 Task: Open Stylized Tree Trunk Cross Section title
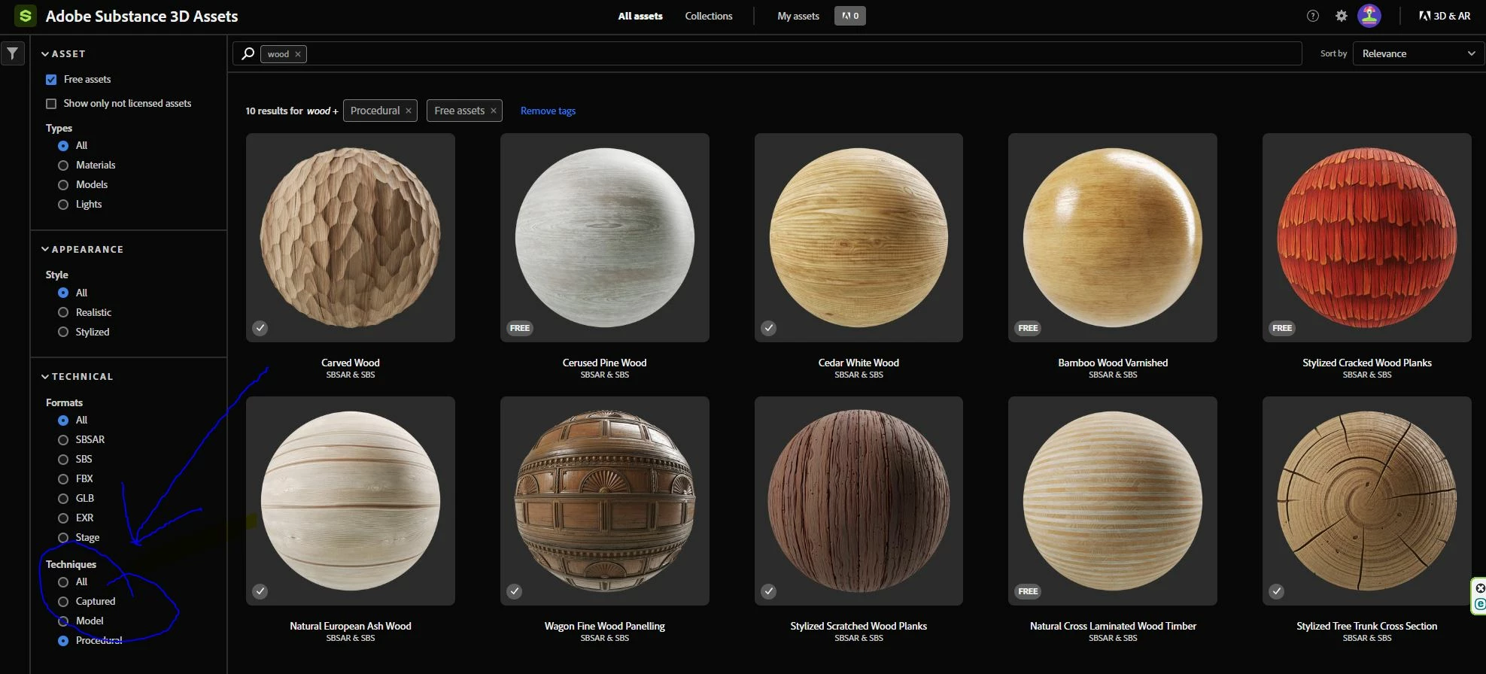click(x=1366, y=626)
